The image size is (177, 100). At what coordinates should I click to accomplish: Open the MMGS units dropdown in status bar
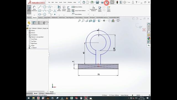click(x=142, y=95)
